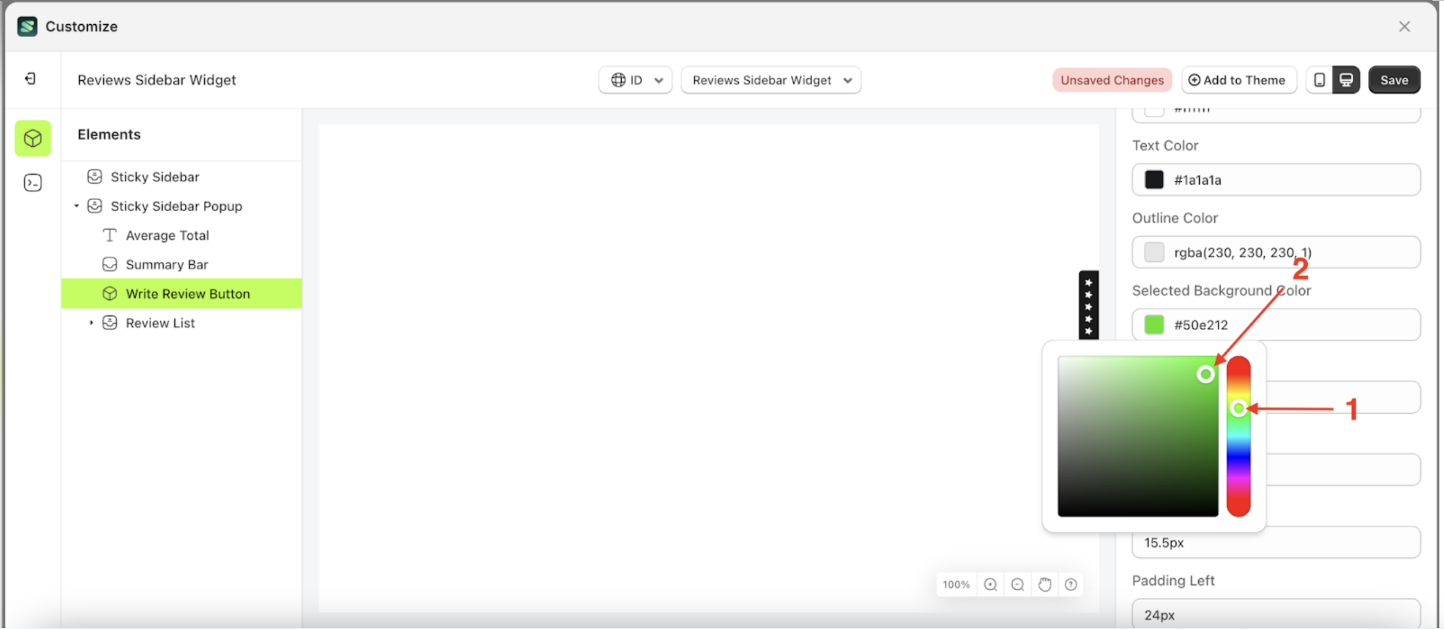This screenshot has height=629, width=1444.
Task: Open the Elements panel in left sidebar
Action: pyautogui.click(x=33, y=138)
